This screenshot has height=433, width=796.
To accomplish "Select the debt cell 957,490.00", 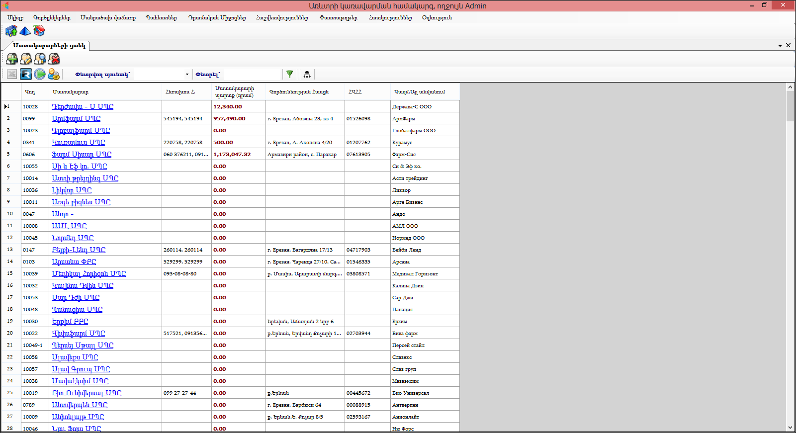I will tap(239, 118).
